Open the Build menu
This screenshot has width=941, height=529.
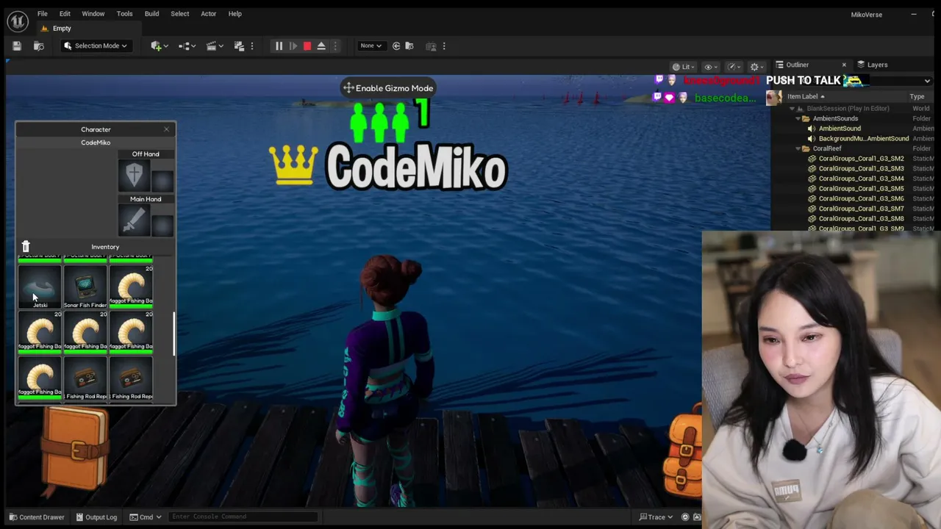click(151, 13)
